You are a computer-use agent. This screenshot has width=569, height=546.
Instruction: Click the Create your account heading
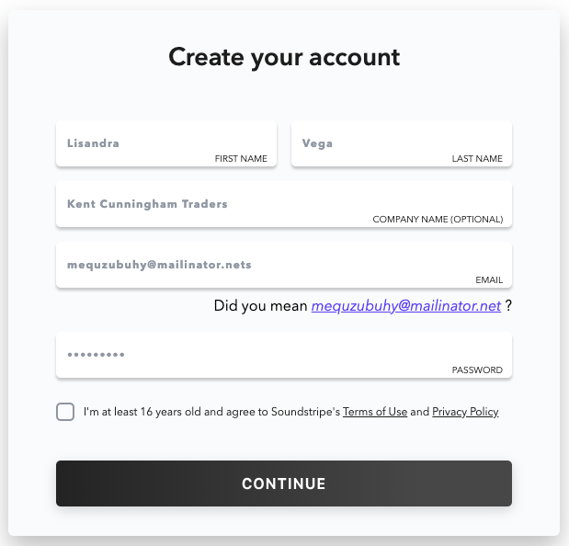(284, 57)
